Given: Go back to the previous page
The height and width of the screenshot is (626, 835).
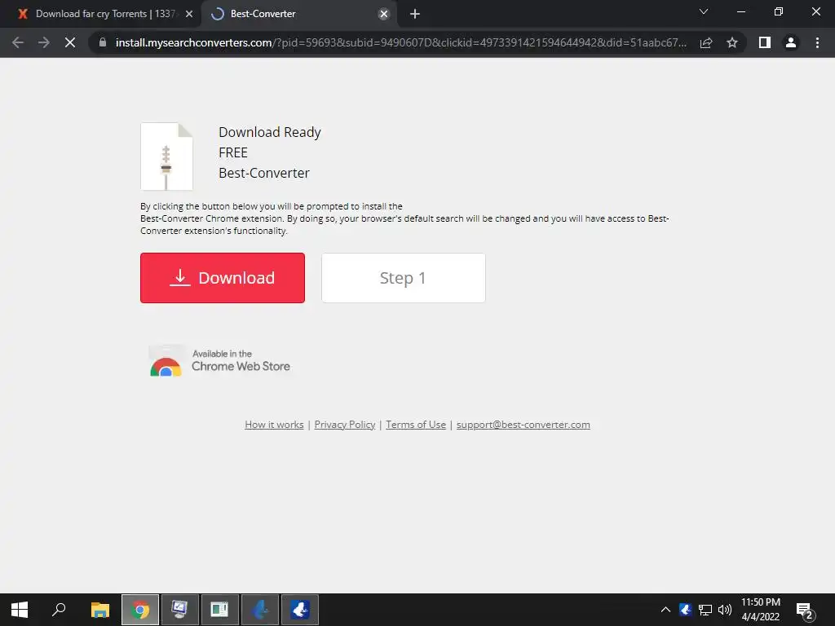Looking at the screenshot, I should [18, 42].
